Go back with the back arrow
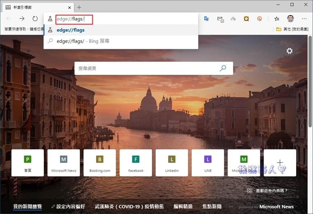 coord(9,19)
